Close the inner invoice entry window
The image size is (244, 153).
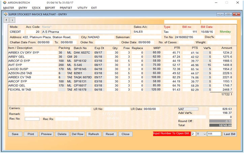[x=236, y=14]
